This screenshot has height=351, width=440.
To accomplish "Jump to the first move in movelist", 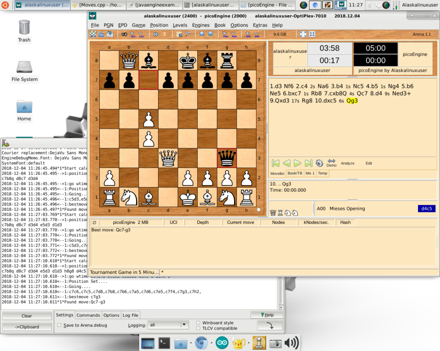I will (276, 163).
